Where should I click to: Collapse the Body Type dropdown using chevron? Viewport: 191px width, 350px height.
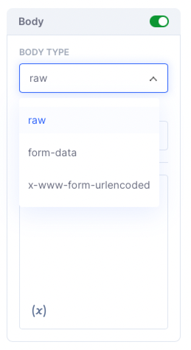coord(153,79)
